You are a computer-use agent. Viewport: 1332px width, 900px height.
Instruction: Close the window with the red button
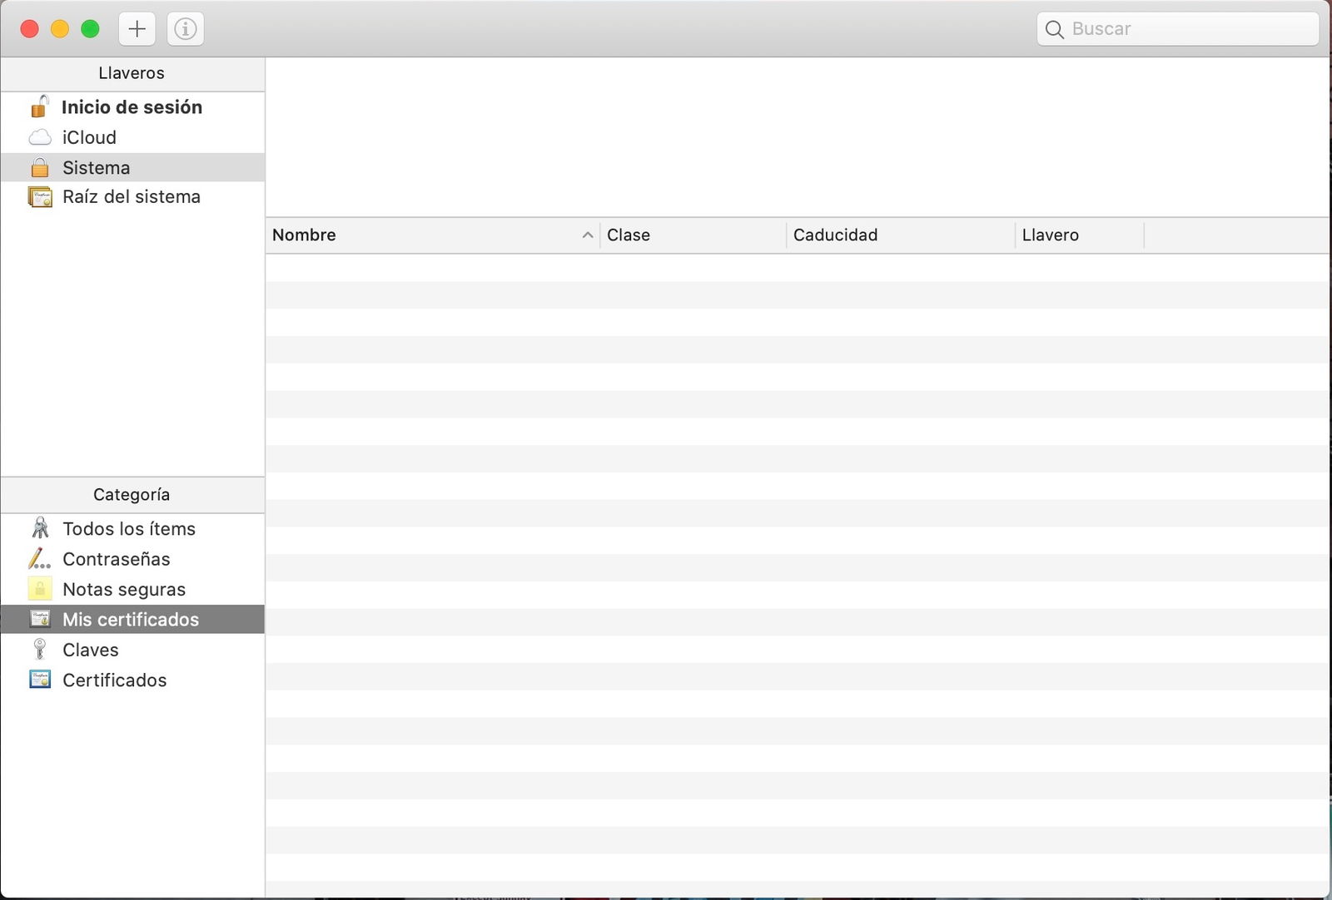coord(30,29)
